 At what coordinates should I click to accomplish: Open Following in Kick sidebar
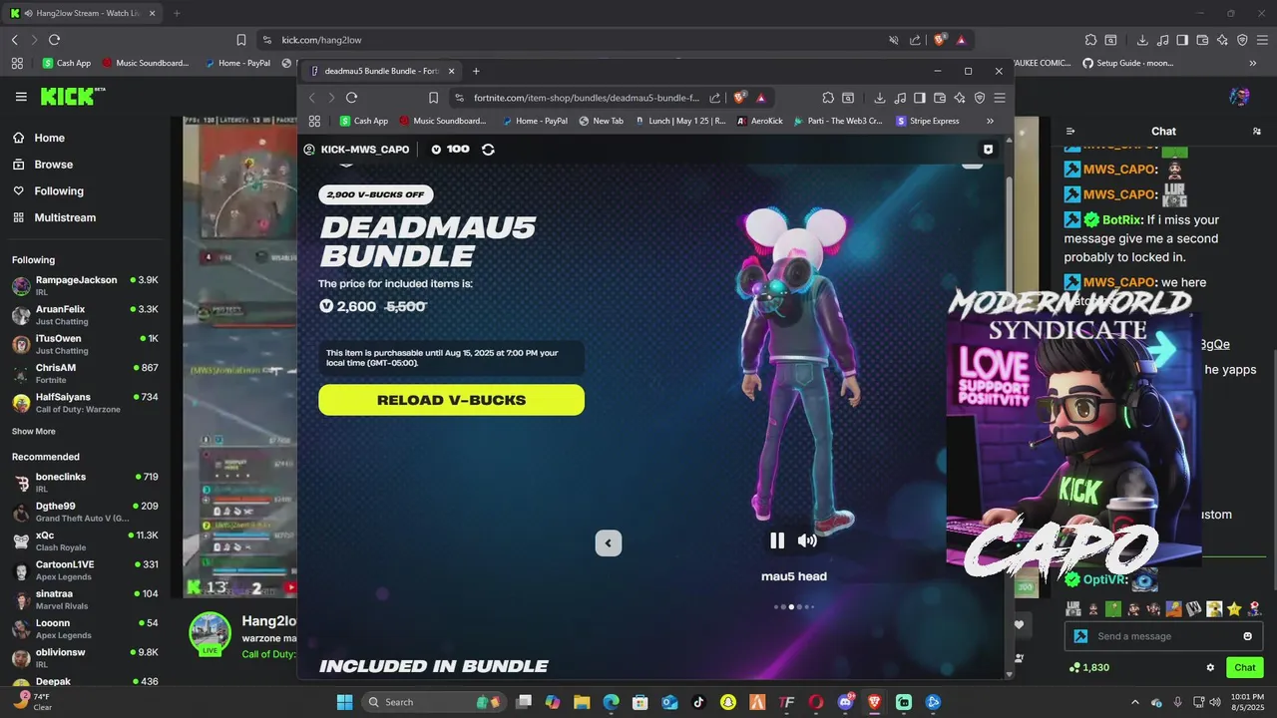(50, 191)
